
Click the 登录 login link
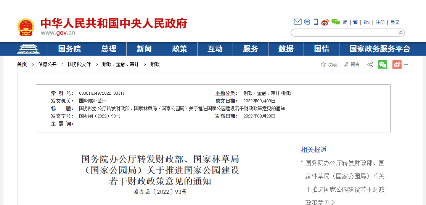point(395,22)
